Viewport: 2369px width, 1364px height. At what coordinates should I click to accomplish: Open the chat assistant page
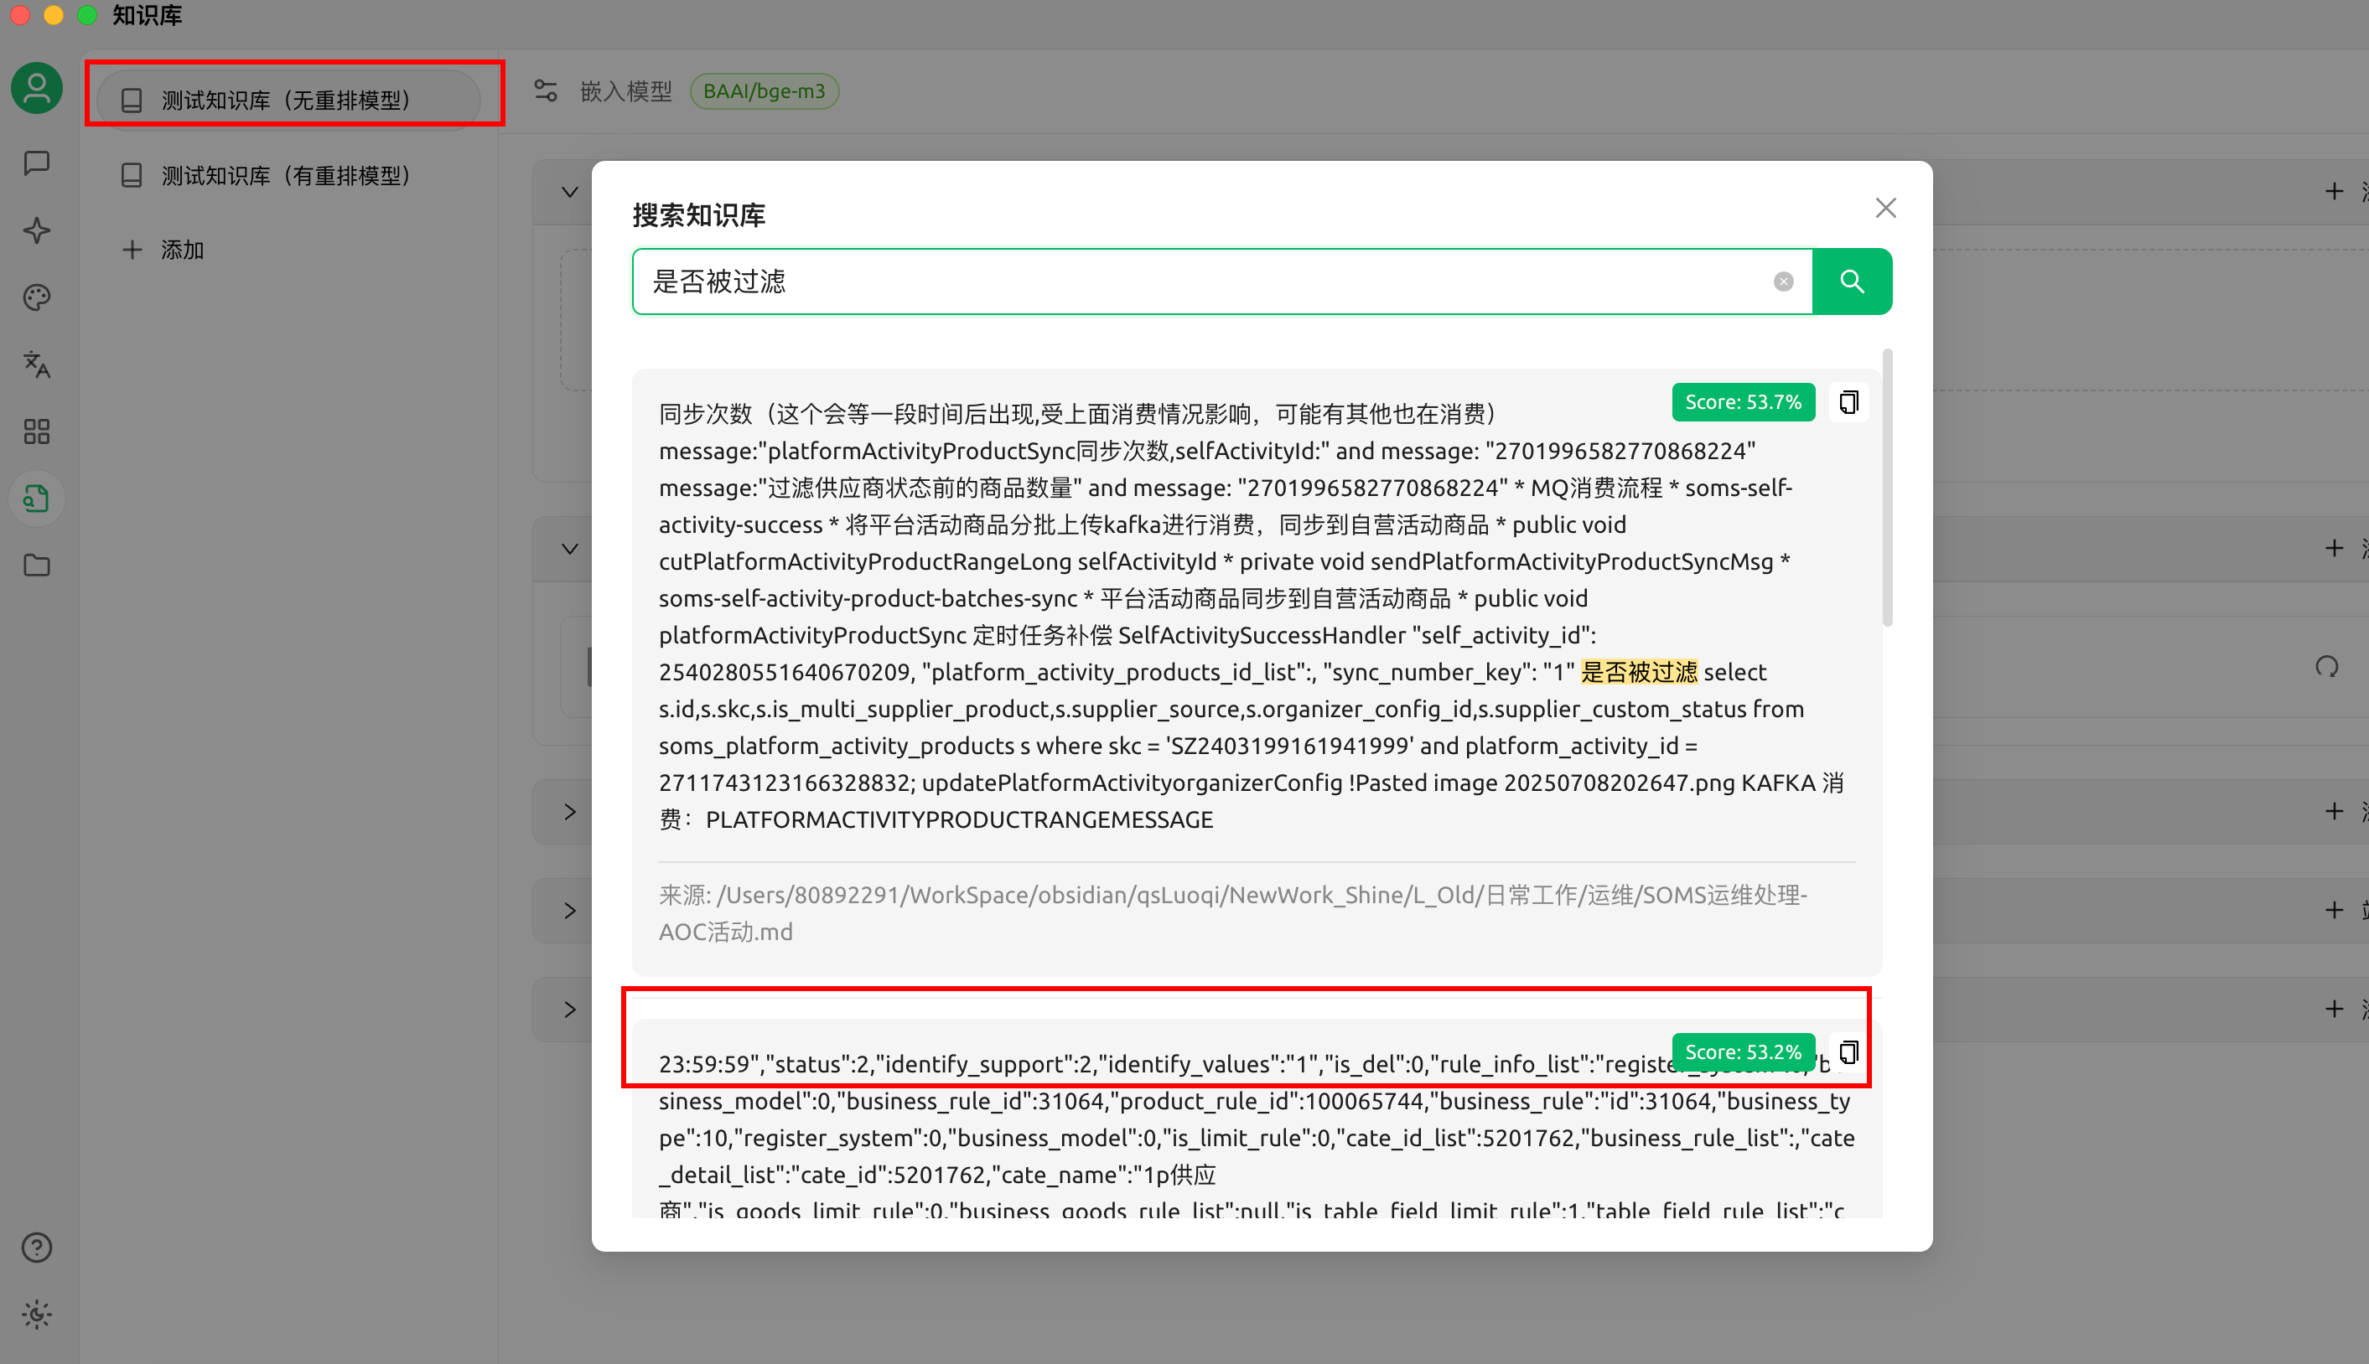[37, 163]
